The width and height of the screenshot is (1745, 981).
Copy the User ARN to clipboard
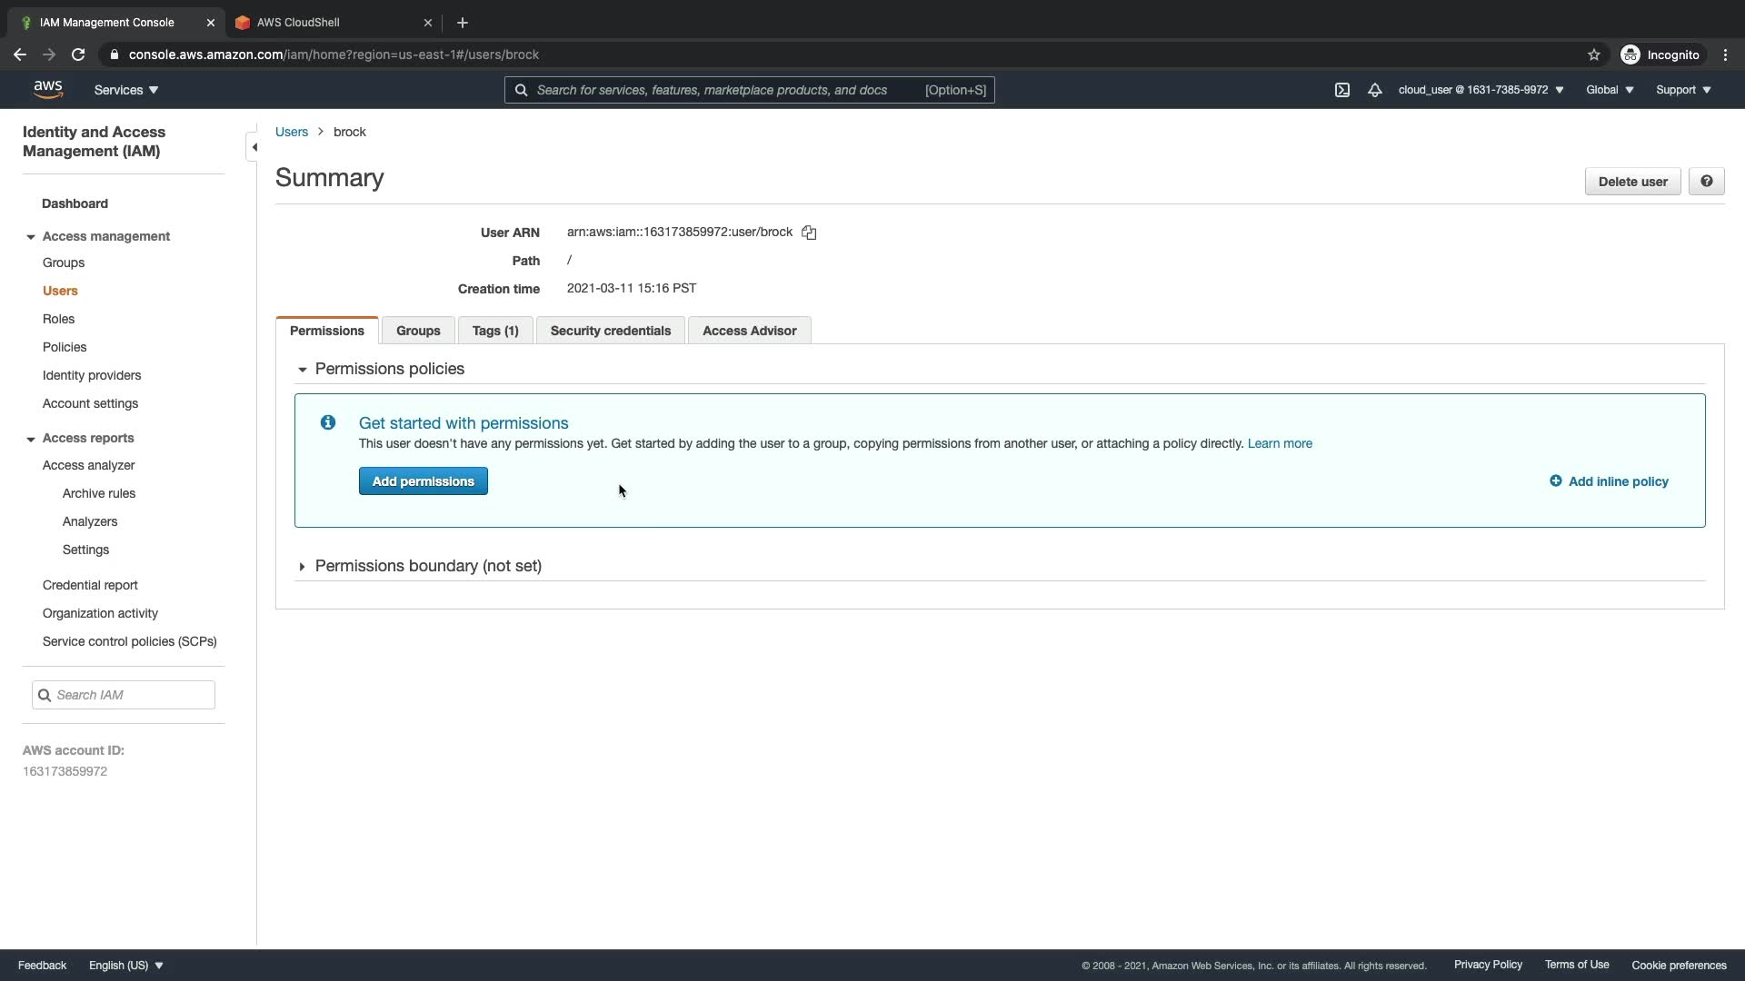(809, 233)
